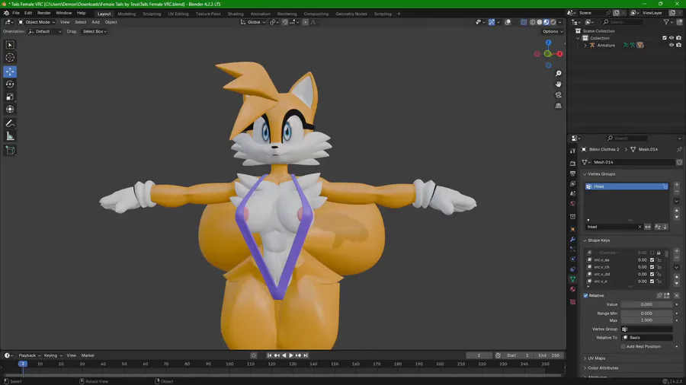Switch perspective/orthographic grid icon
The width and height of the screenshot is (686, 385).
558,106
